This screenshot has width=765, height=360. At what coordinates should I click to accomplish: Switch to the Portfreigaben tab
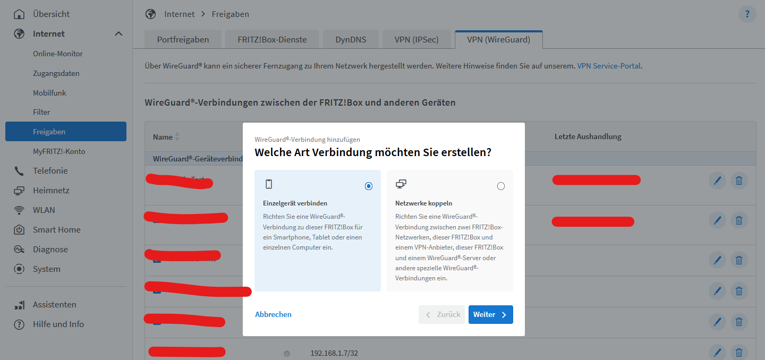(x=183, y=40)
